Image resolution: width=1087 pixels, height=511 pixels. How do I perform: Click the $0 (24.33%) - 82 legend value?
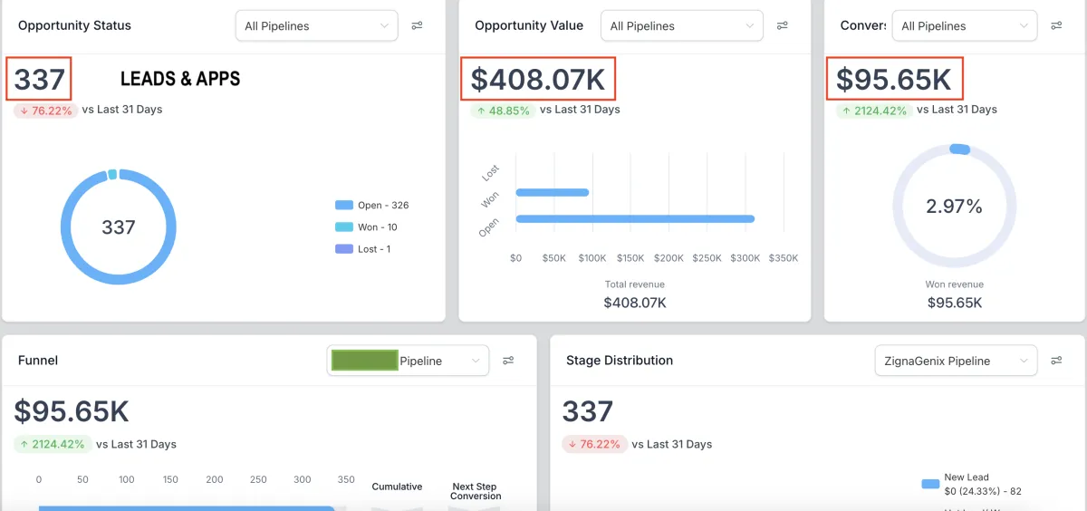click(x=983, y=492)
